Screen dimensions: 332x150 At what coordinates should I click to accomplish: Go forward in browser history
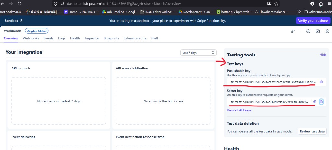pyautogui.click(x=11, y=3)
